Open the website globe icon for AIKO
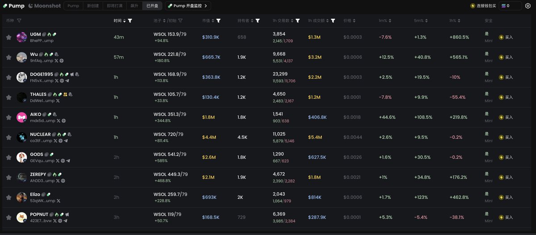This screenshot has width=536, height=235. tap(64, 121)
